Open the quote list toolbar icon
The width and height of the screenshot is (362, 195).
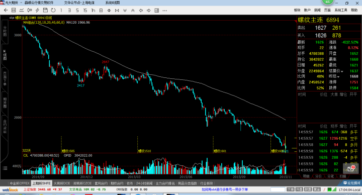click(x=14, y=10)
